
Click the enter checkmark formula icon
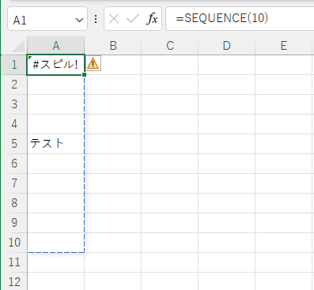[133, 19]
